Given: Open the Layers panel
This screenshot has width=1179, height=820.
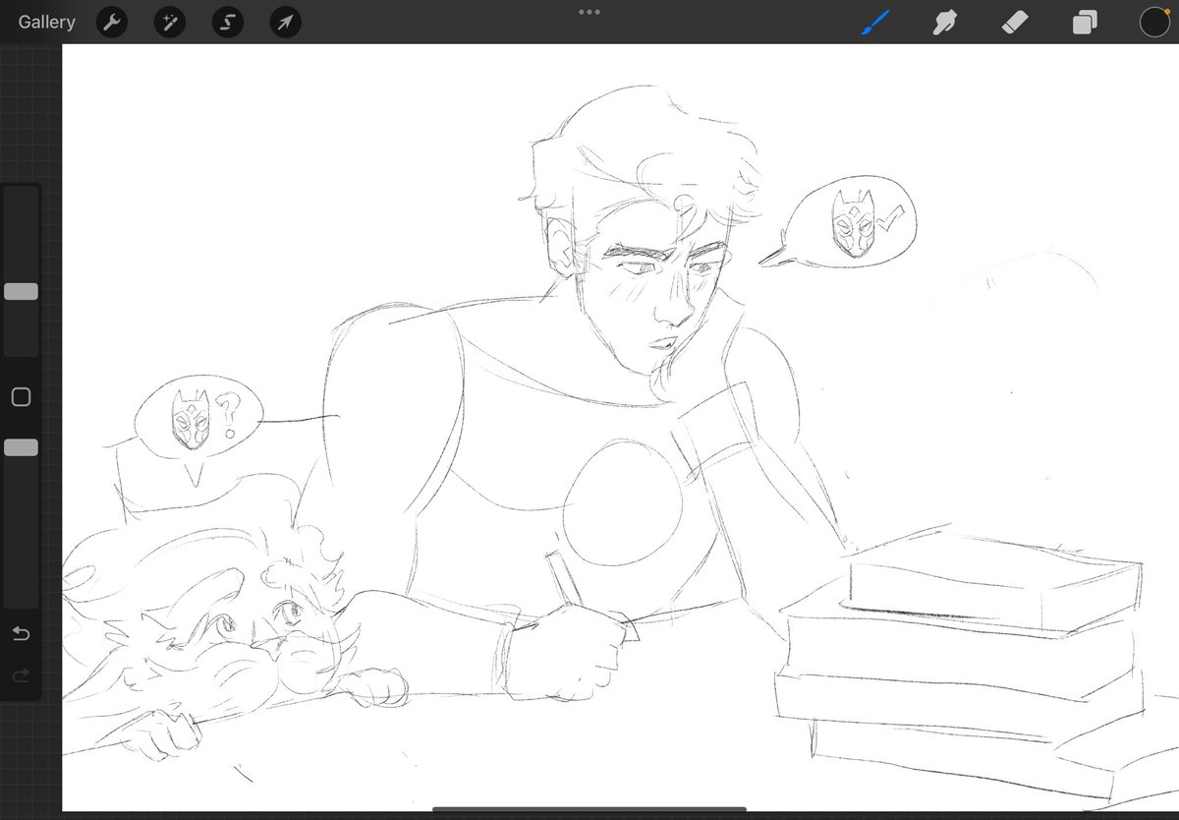Looking at the screenshot, I should 1085,22.
